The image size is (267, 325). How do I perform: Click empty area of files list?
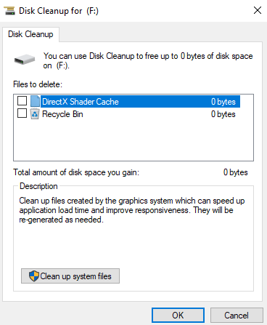(133, 140)
